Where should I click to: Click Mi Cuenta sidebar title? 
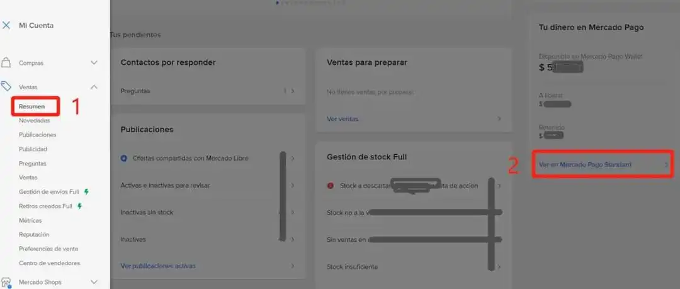[x=36, y=25]
